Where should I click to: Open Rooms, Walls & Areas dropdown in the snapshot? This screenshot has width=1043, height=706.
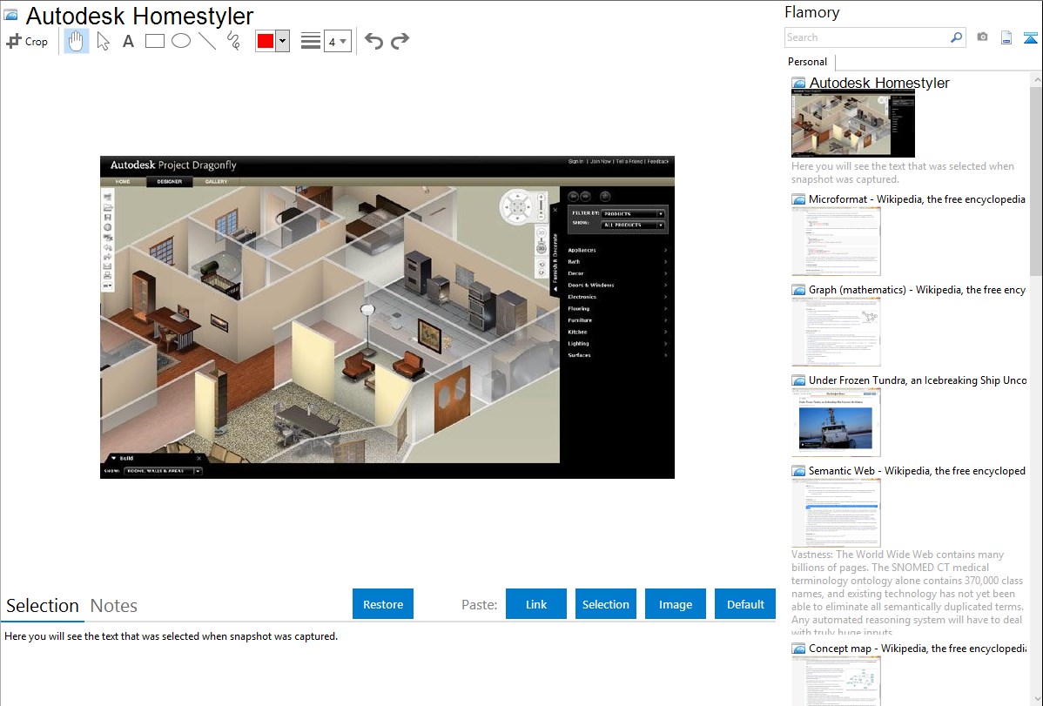point(163,471)
